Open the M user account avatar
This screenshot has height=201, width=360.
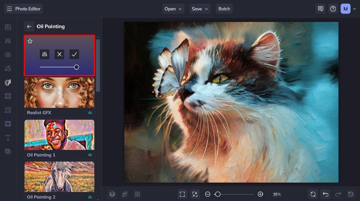345,9
